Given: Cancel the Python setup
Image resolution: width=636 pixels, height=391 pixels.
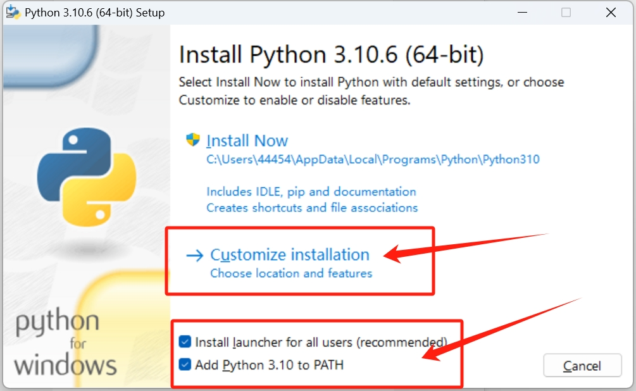Looking at the screenshot, I should pos(582,366).
